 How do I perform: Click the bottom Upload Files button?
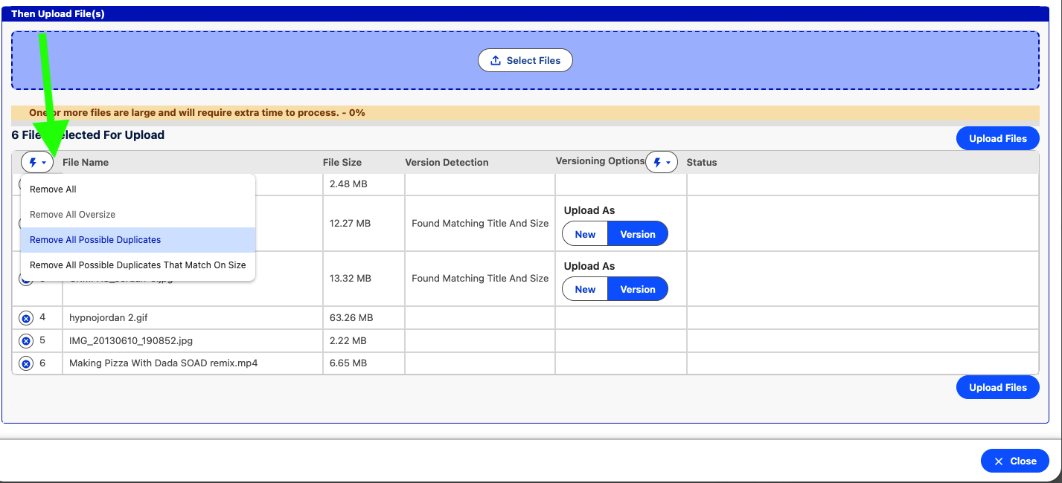click(x=997, y=387)
